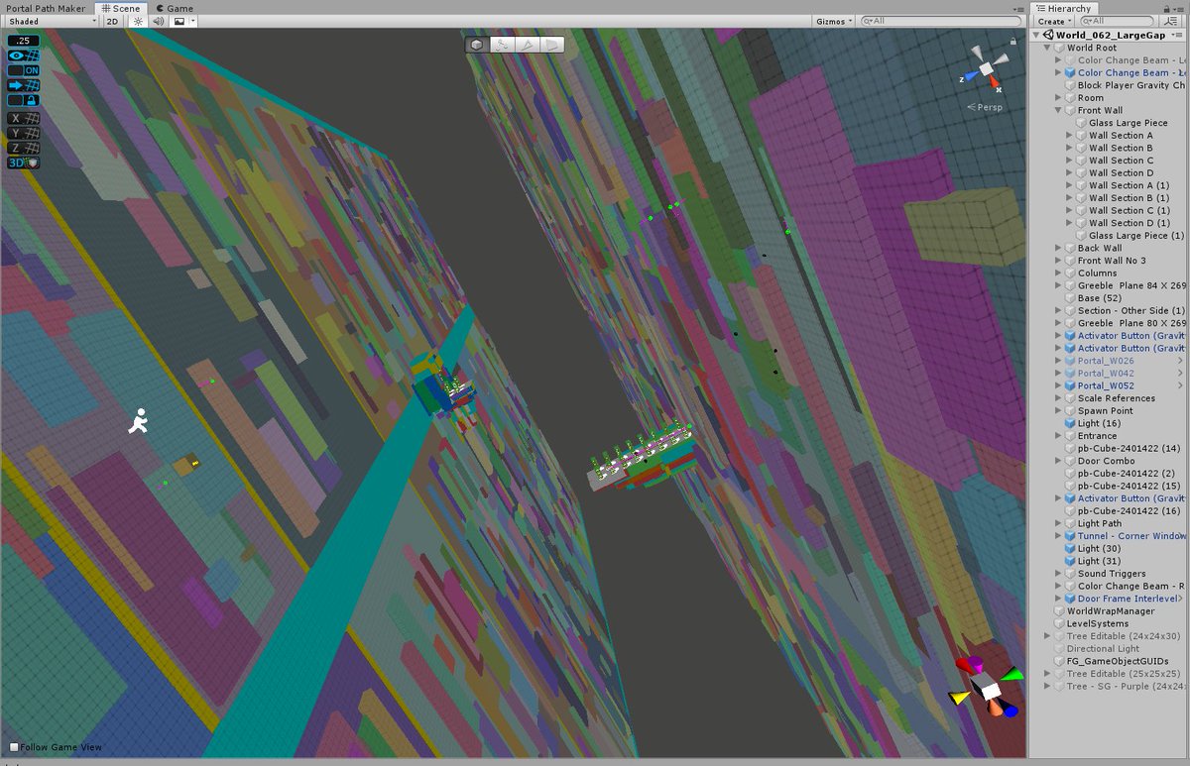Screen dimensions: 1190x766
Task: Click blue cube icon of Light (16)
Action: click(1070, 423)
